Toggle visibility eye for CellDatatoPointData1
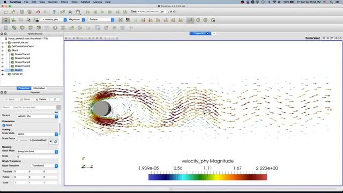Screen dimensions: 343x193 point(2,47)
